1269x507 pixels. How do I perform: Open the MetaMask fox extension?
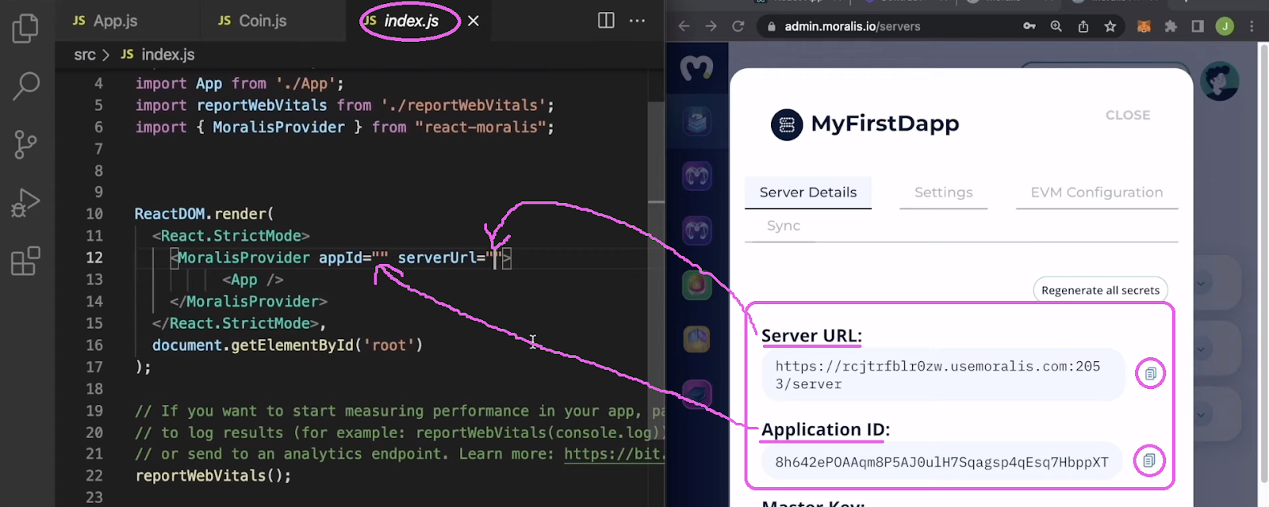coord(1144,26)
